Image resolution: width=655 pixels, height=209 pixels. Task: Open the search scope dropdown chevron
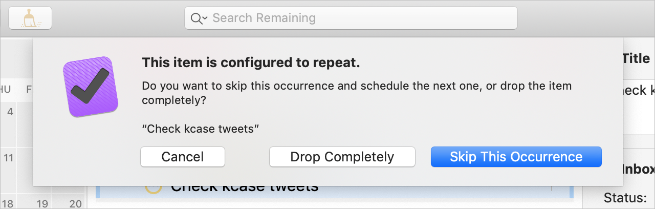point(205,18)
